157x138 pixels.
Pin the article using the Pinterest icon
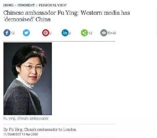tap(46, 33)
